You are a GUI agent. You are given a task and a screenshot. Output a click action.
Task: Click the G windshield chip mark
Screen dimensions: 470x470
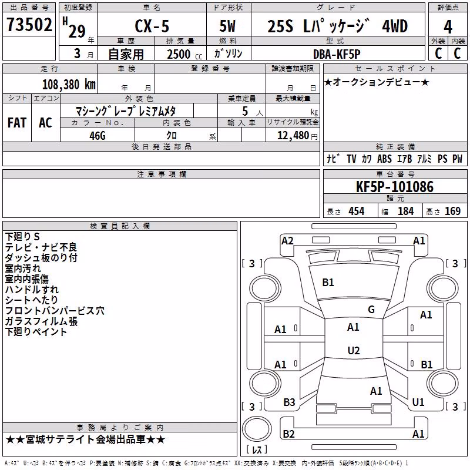(x=371, y=310)
